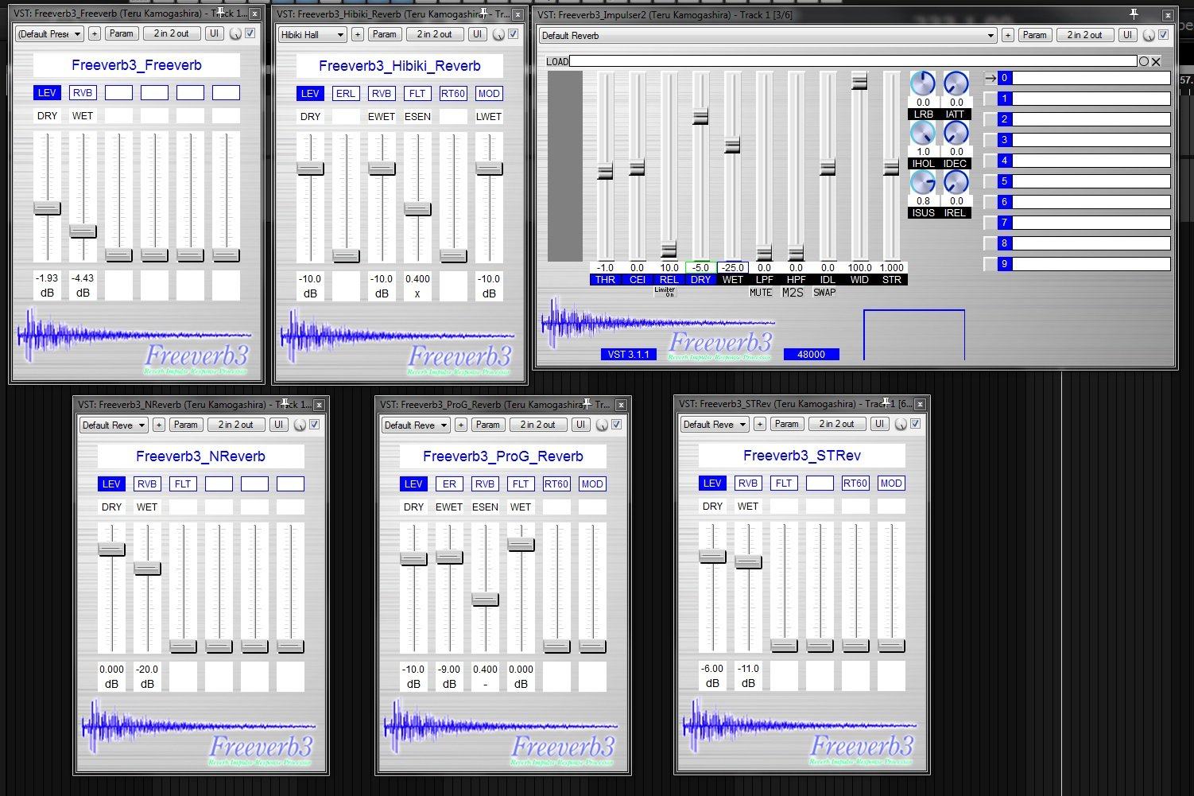This screenshot has height=796, width=1194.
Task: Switch to the ER tab in ProG_Reverb
Action: coord(449,483)
